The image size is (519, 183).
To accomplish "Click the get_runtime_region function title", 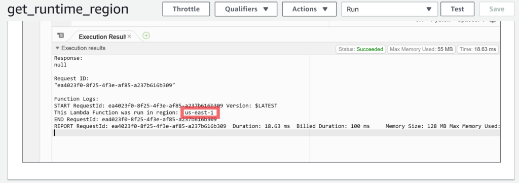I will point(68,9).
